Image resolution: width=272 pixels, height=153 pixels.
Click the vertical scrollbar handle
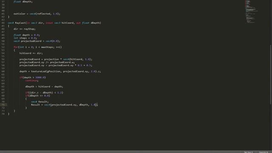(x=271, y=75)
